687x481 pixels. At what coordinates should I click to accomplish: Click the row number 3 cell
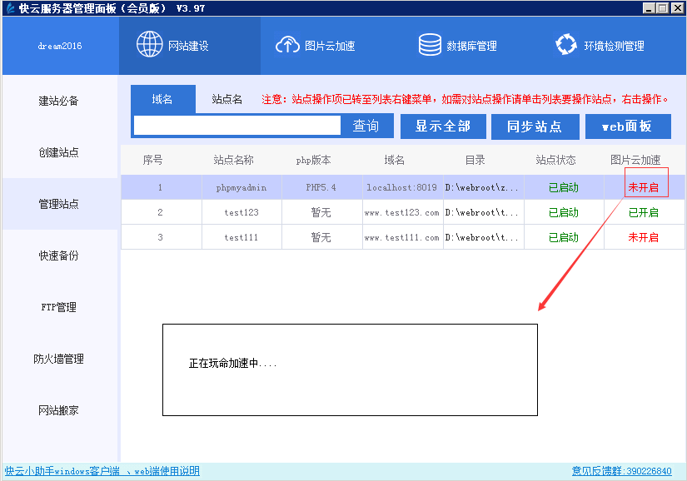point(161,238)
